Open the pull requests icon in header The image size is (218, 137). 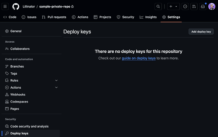pyautogui.click(x=194, y=7)
